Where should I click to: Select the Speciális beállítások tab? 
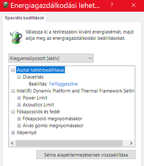click(25, 18)
